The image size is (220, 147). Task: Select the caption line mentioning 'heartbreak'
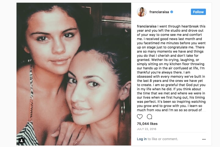click(171, 26)
